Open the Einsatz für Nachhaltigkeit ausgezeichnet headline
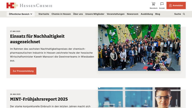192x108 pixels. [37, 39]
